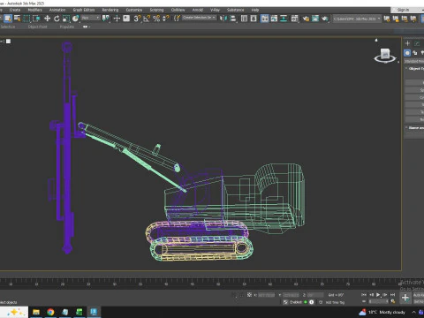Open the Graph Editors menu
The height and width of the screenshot is (318, 424).
click(x=84, y=10)
